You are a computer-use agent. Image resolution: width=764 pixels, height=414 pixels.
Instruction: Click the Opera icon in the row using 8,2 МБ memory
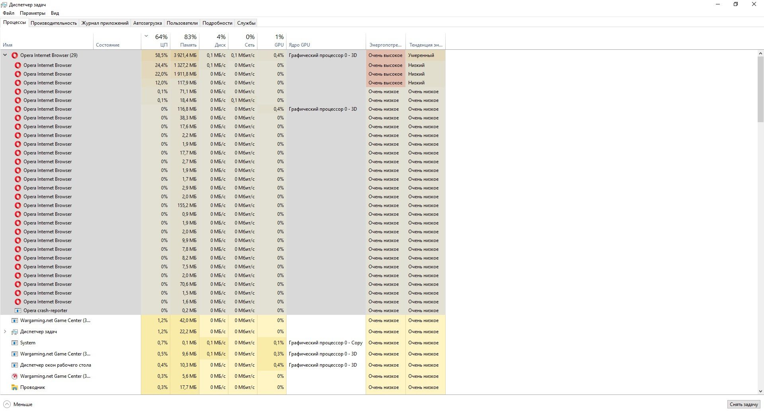click(18, 258)
